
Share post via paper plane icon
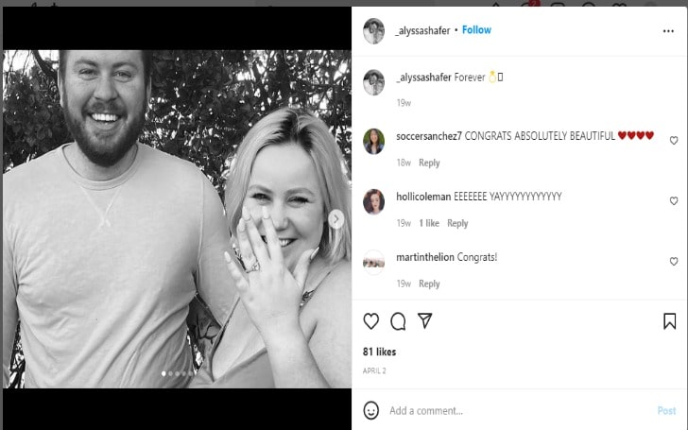425,321
